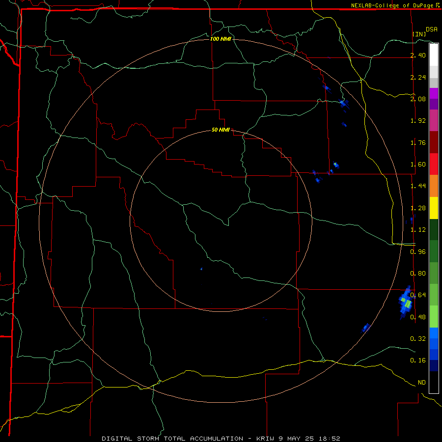Click the 2.40 scale label
442x442 pixels.
pyautogui.click(x=418, y=55)
